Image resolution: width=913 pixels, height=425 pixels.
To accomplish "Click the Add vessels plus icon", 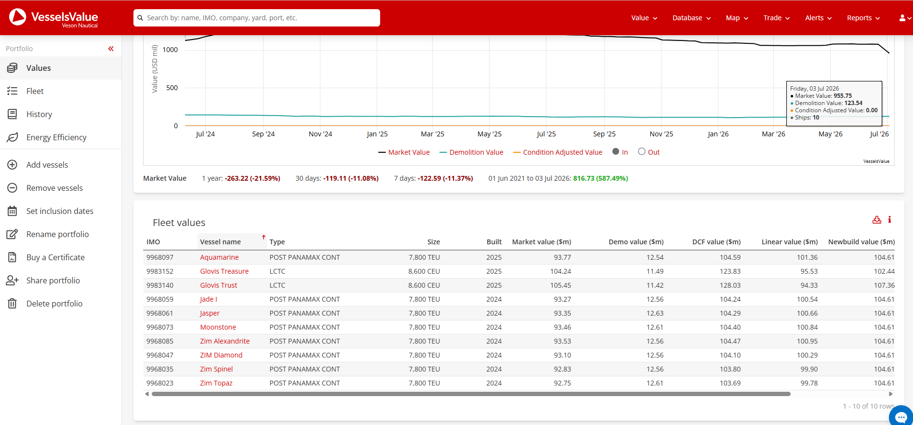I will click(13, 165).
